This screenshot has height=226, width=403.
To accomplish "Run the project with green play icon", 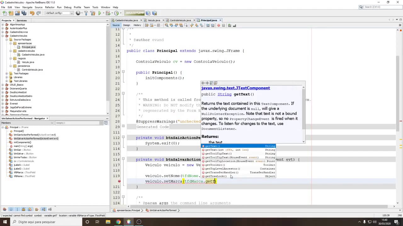I will click(x=99, y=13).
